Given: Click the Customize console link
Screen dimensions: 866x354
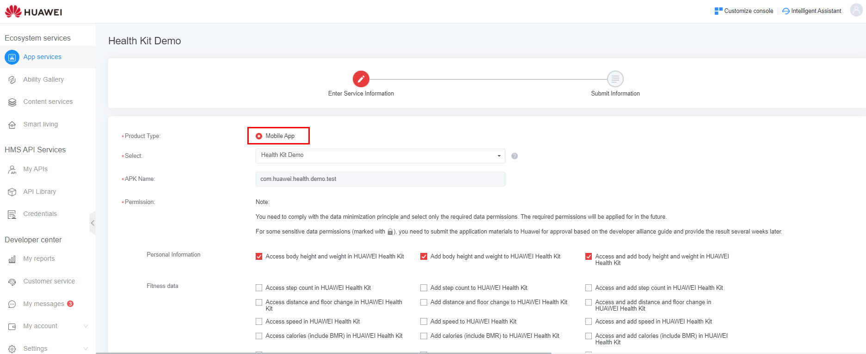Looking at the screenshot, I should (x=749, y=11).
